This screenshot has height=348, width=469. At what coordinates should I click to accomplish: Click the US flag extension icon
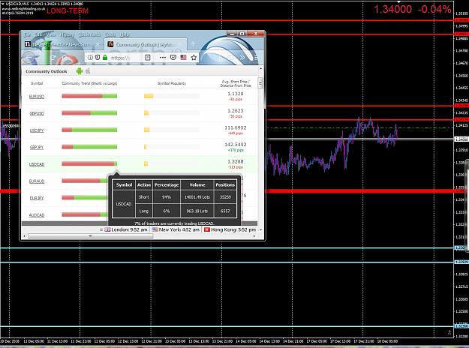(183, 58)
